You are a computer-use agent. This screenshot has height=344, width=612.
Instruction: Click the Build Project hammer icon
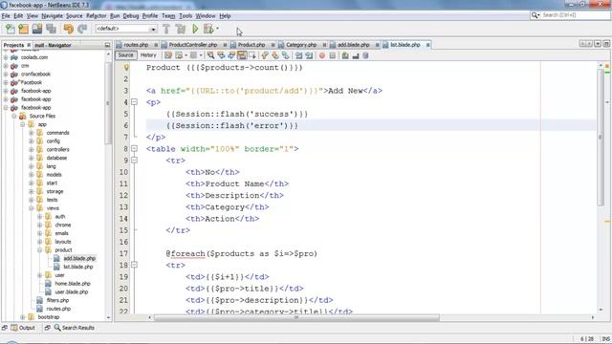coord(166,29)
